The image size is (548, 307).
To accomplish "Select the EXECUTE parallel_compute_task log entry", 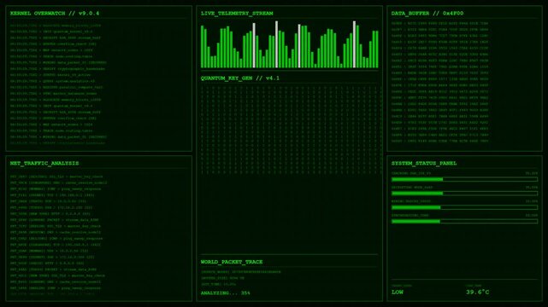I will pos(56,88).
